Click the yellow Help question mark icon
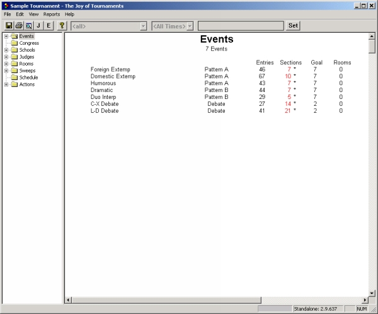The width and height of the screenshot is (378, 314). 62,26
